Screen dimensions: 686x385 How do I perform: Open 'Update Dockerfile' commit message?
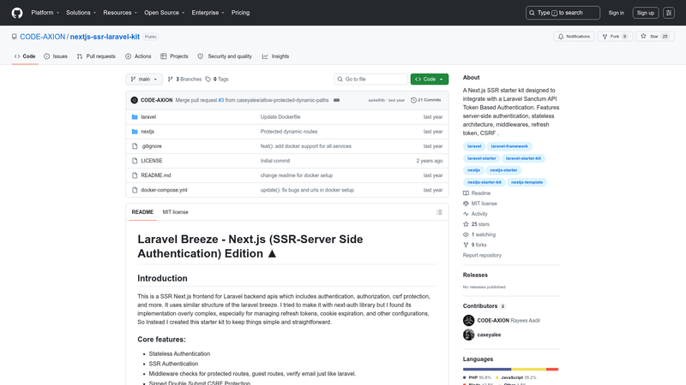click(x=280, y=117)
